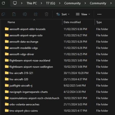This screenshot has height=115, width=115.
Task: Select folder name justflight-aircraft-rj
Action: [21, 86]
